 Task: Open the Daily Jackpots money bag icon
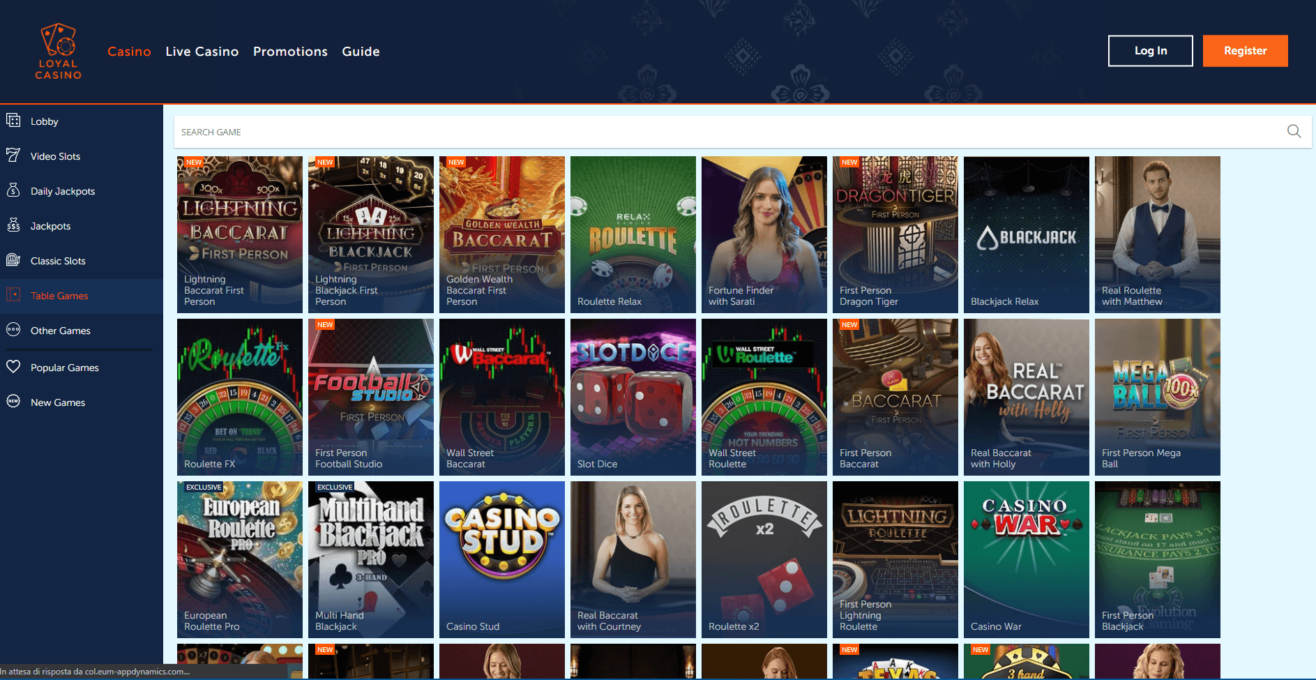(13, 190)
